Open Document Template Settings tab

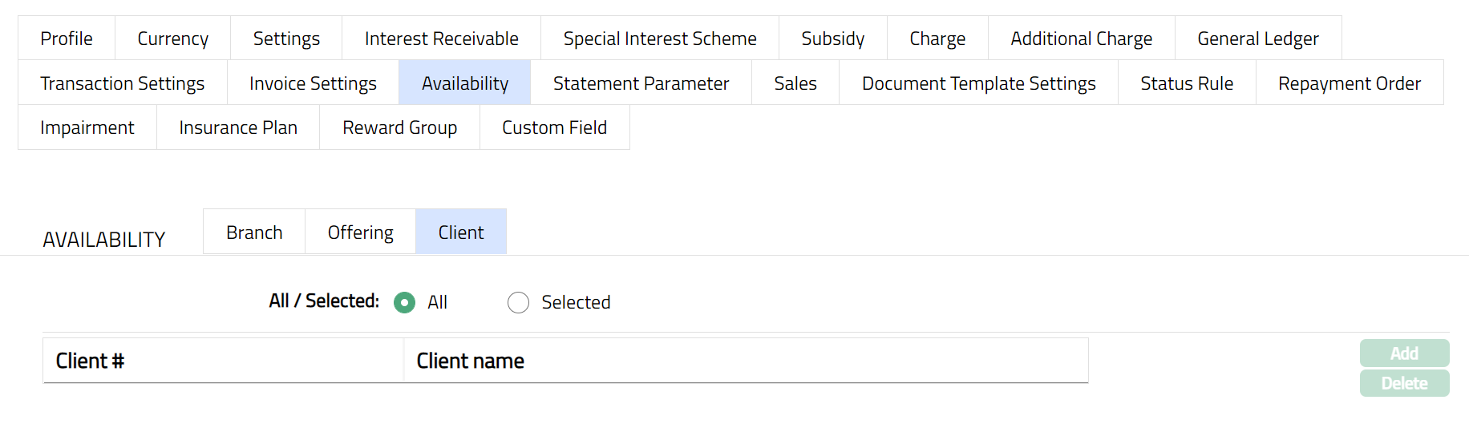click(978, 83)
